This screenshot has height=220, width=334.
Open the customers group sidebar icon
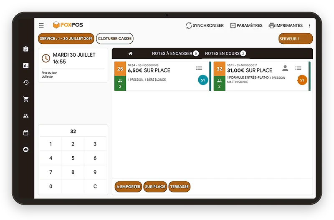click(x=26, y=116)
